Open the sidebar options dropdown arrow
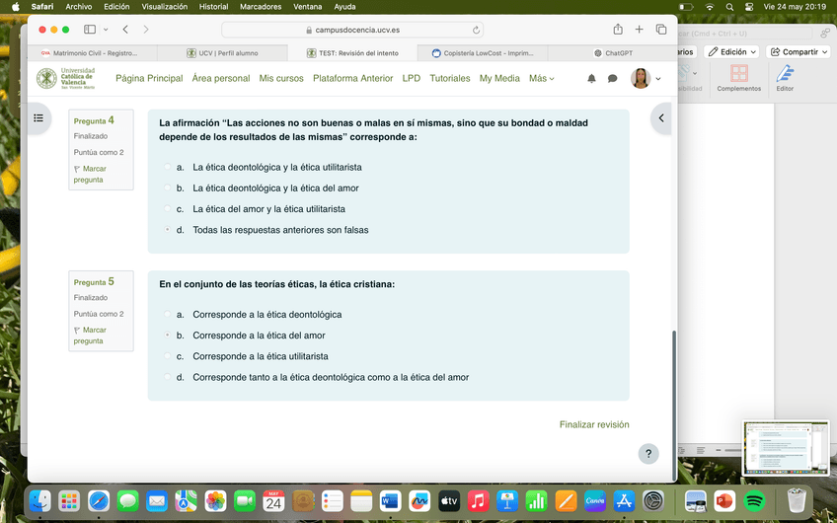 coord(106,30)
